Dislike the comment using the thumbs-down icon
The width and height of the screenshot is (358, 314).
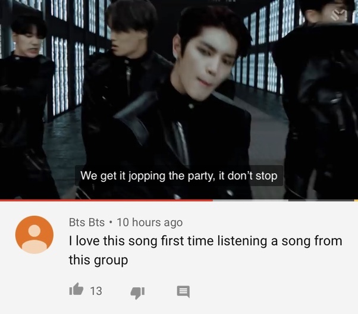[137, 293]
